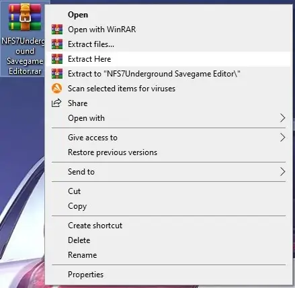
Task: Choose Share in the context menu
Action: click(168, 103)
